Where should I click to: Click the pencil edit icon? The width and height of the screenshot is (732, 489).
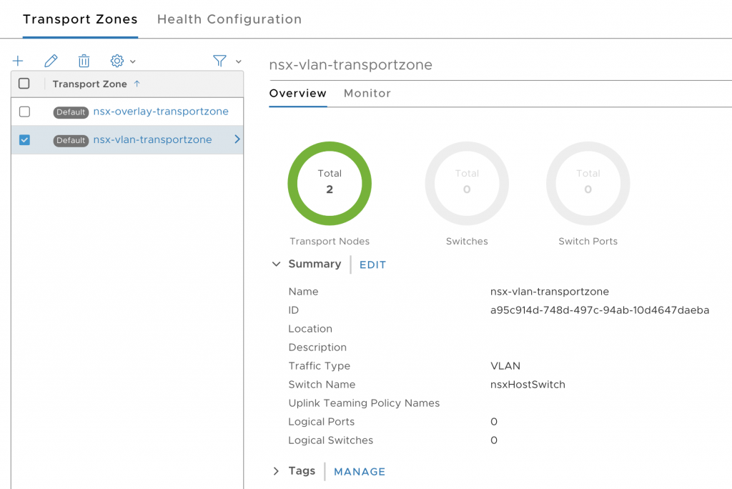pos(51,61)
